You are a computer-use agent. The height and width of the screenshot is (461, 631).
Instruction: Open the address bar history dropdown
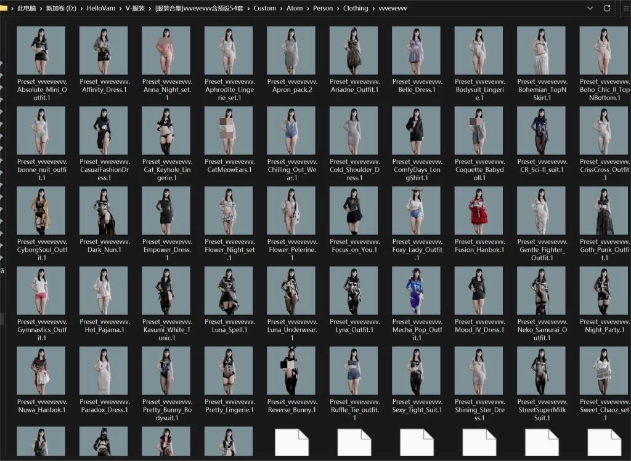[590, 9]
